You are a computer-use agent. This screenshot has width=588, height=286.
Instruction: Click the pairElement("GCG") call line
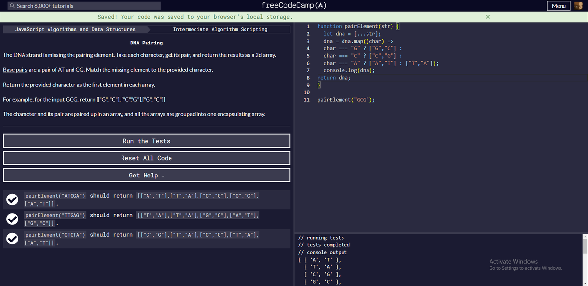[x=346, y=100]
